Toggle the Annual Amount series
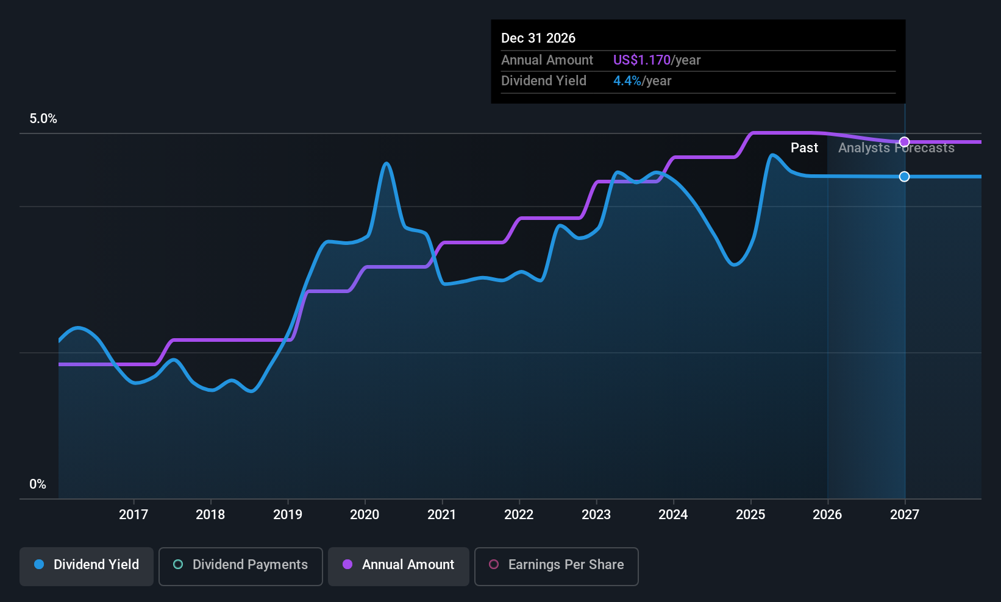Screen dimensions: 1001x602 tap(399, 567)
